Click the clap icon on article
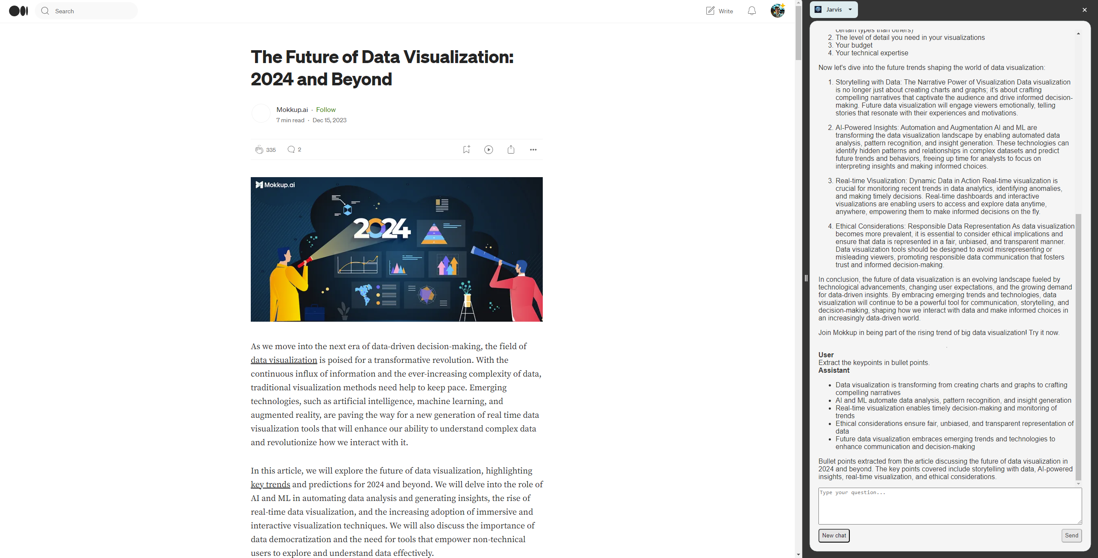Screen dimensions: 1098x558 pyautogui.click(x=259, y=149)
